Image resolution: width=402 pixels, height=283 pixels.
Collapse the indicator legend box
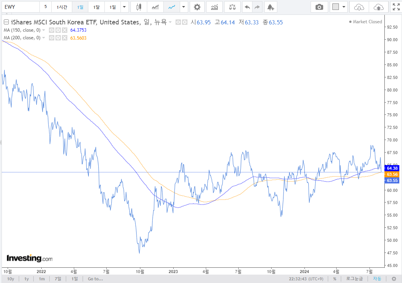[x=7, y=22]
